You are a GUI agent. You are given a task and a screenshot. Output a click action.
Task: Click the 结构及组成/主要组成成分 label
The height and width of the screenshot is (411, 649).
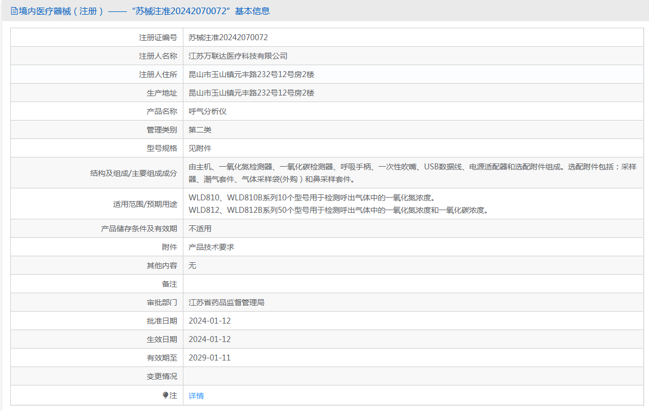pos(133,173)
